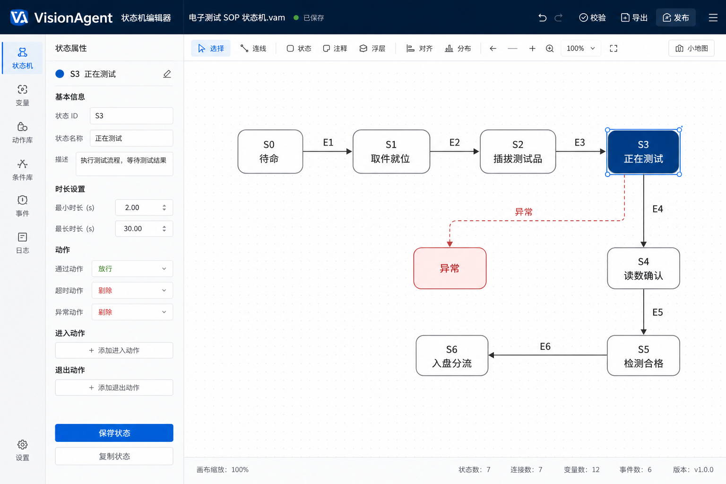Open the 100% zoom dropdown
726x484 pixels.
tap(581, 48)
